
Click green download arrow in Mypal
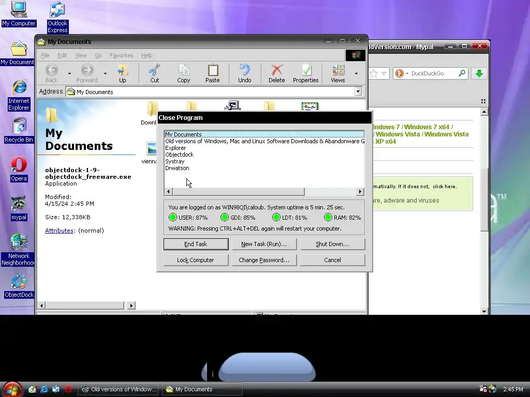point(479,73)
